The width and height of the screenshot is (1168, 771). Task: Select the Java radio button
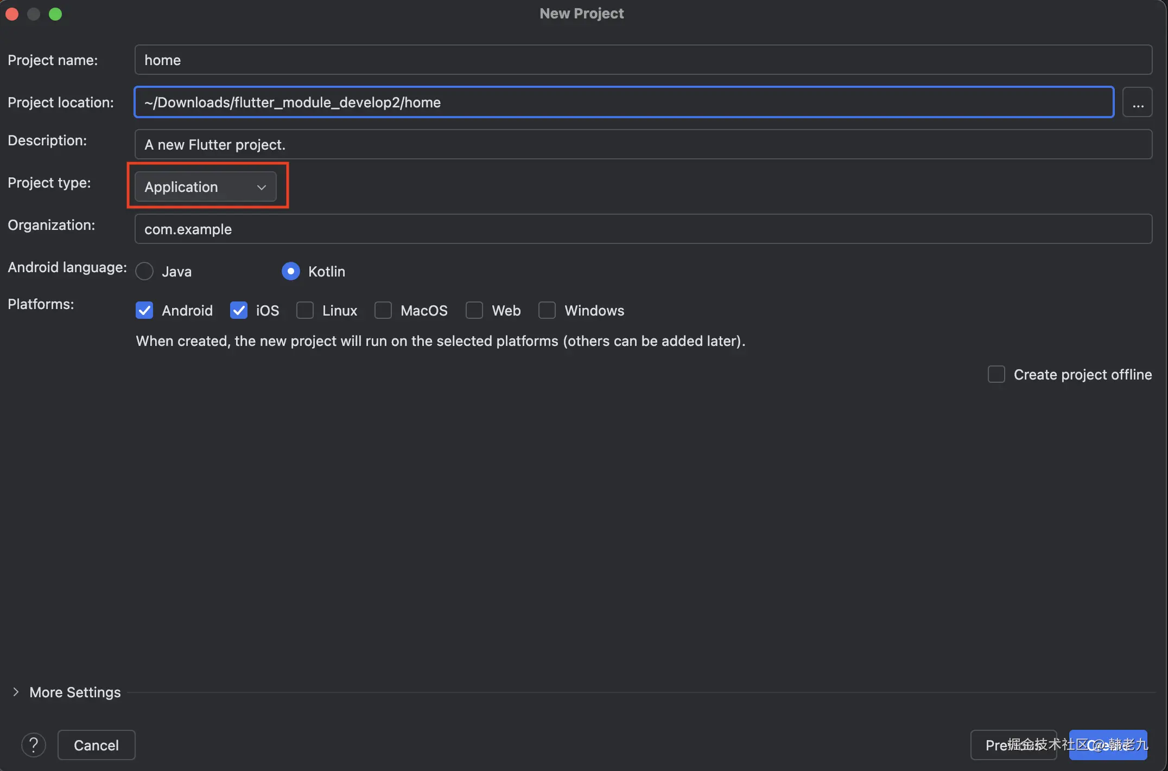click(x=144, y=271)
